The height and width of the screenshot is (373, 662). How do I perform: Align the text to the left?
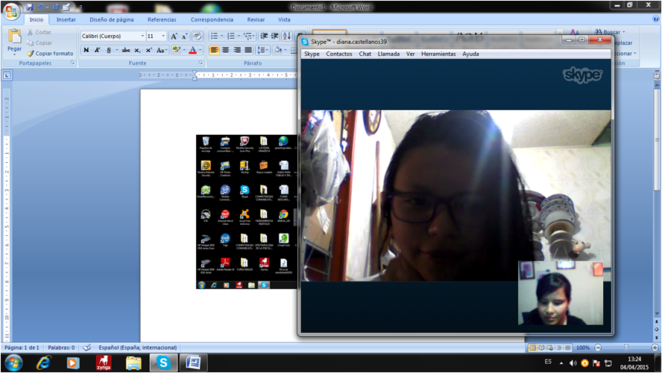(x=215, y=50)
